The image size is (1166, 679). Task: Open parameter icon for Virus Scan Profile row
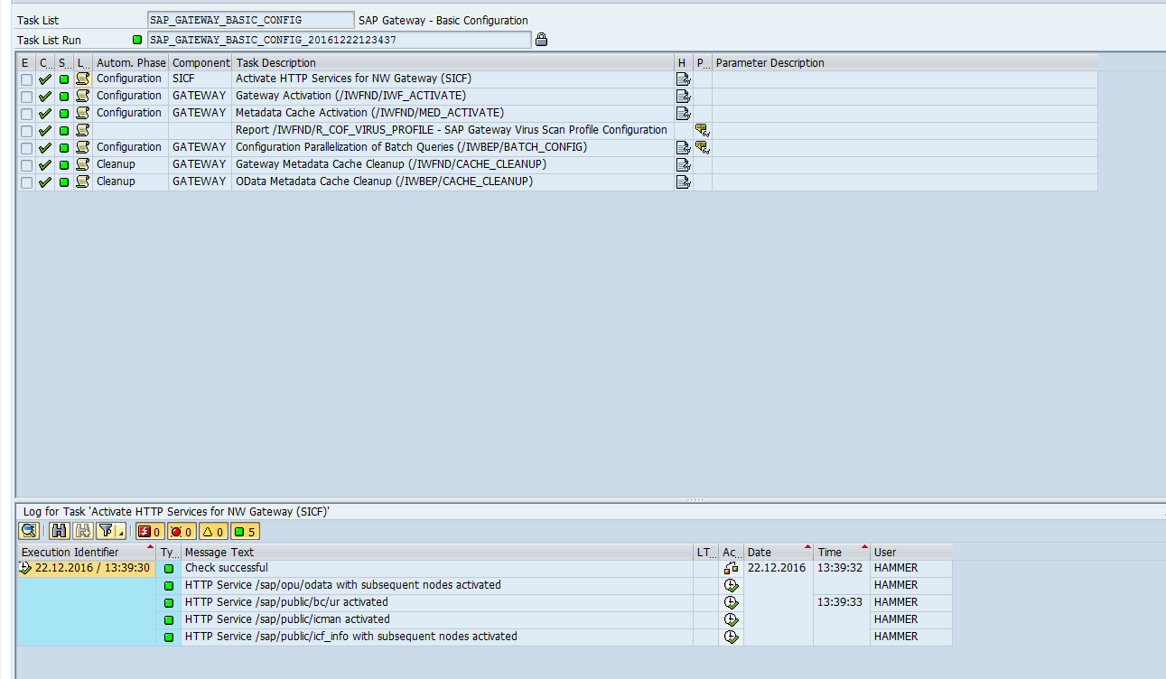702,130
